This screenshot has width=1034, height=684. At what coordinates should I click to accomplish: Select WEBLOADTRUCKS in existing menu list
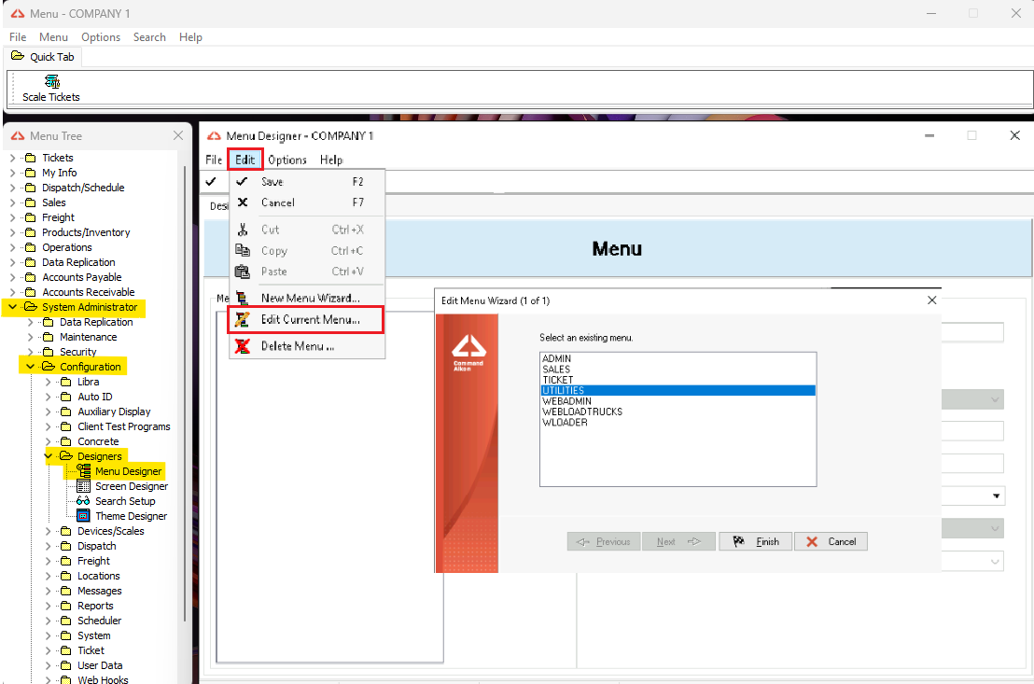point(678,412)
